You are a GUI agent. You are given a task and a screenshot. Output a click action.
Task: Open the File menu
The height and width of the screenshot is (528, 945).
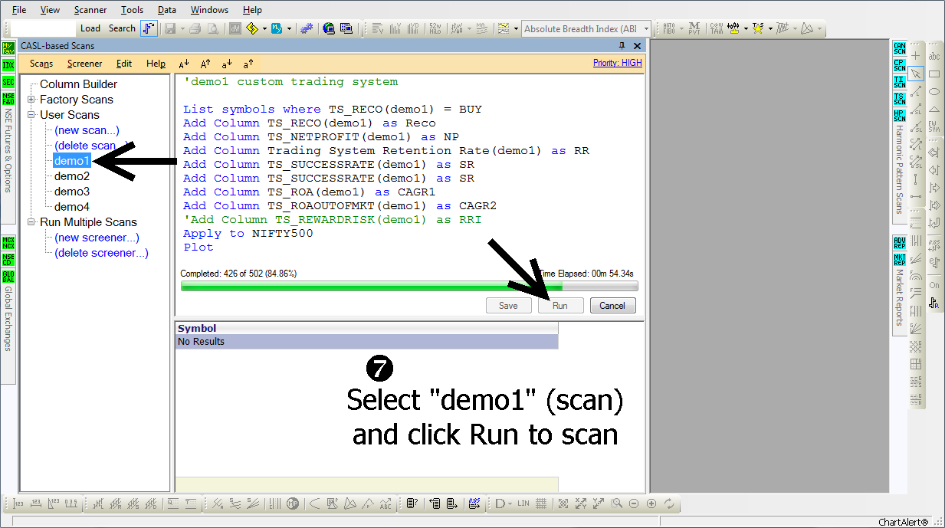pos(19,10)
